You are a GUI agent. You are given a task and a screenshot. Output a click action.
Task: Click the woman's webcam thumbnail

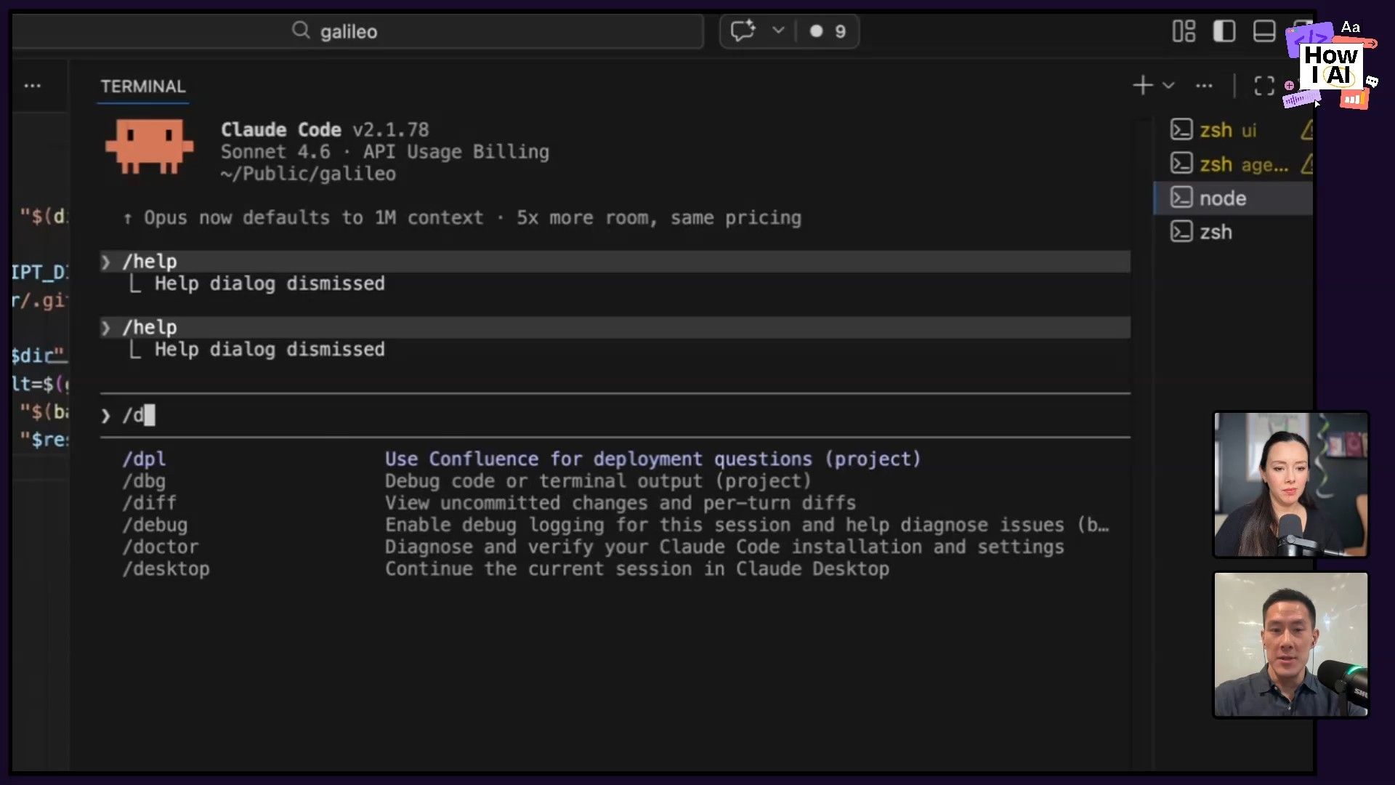[x=1291, y=485]
